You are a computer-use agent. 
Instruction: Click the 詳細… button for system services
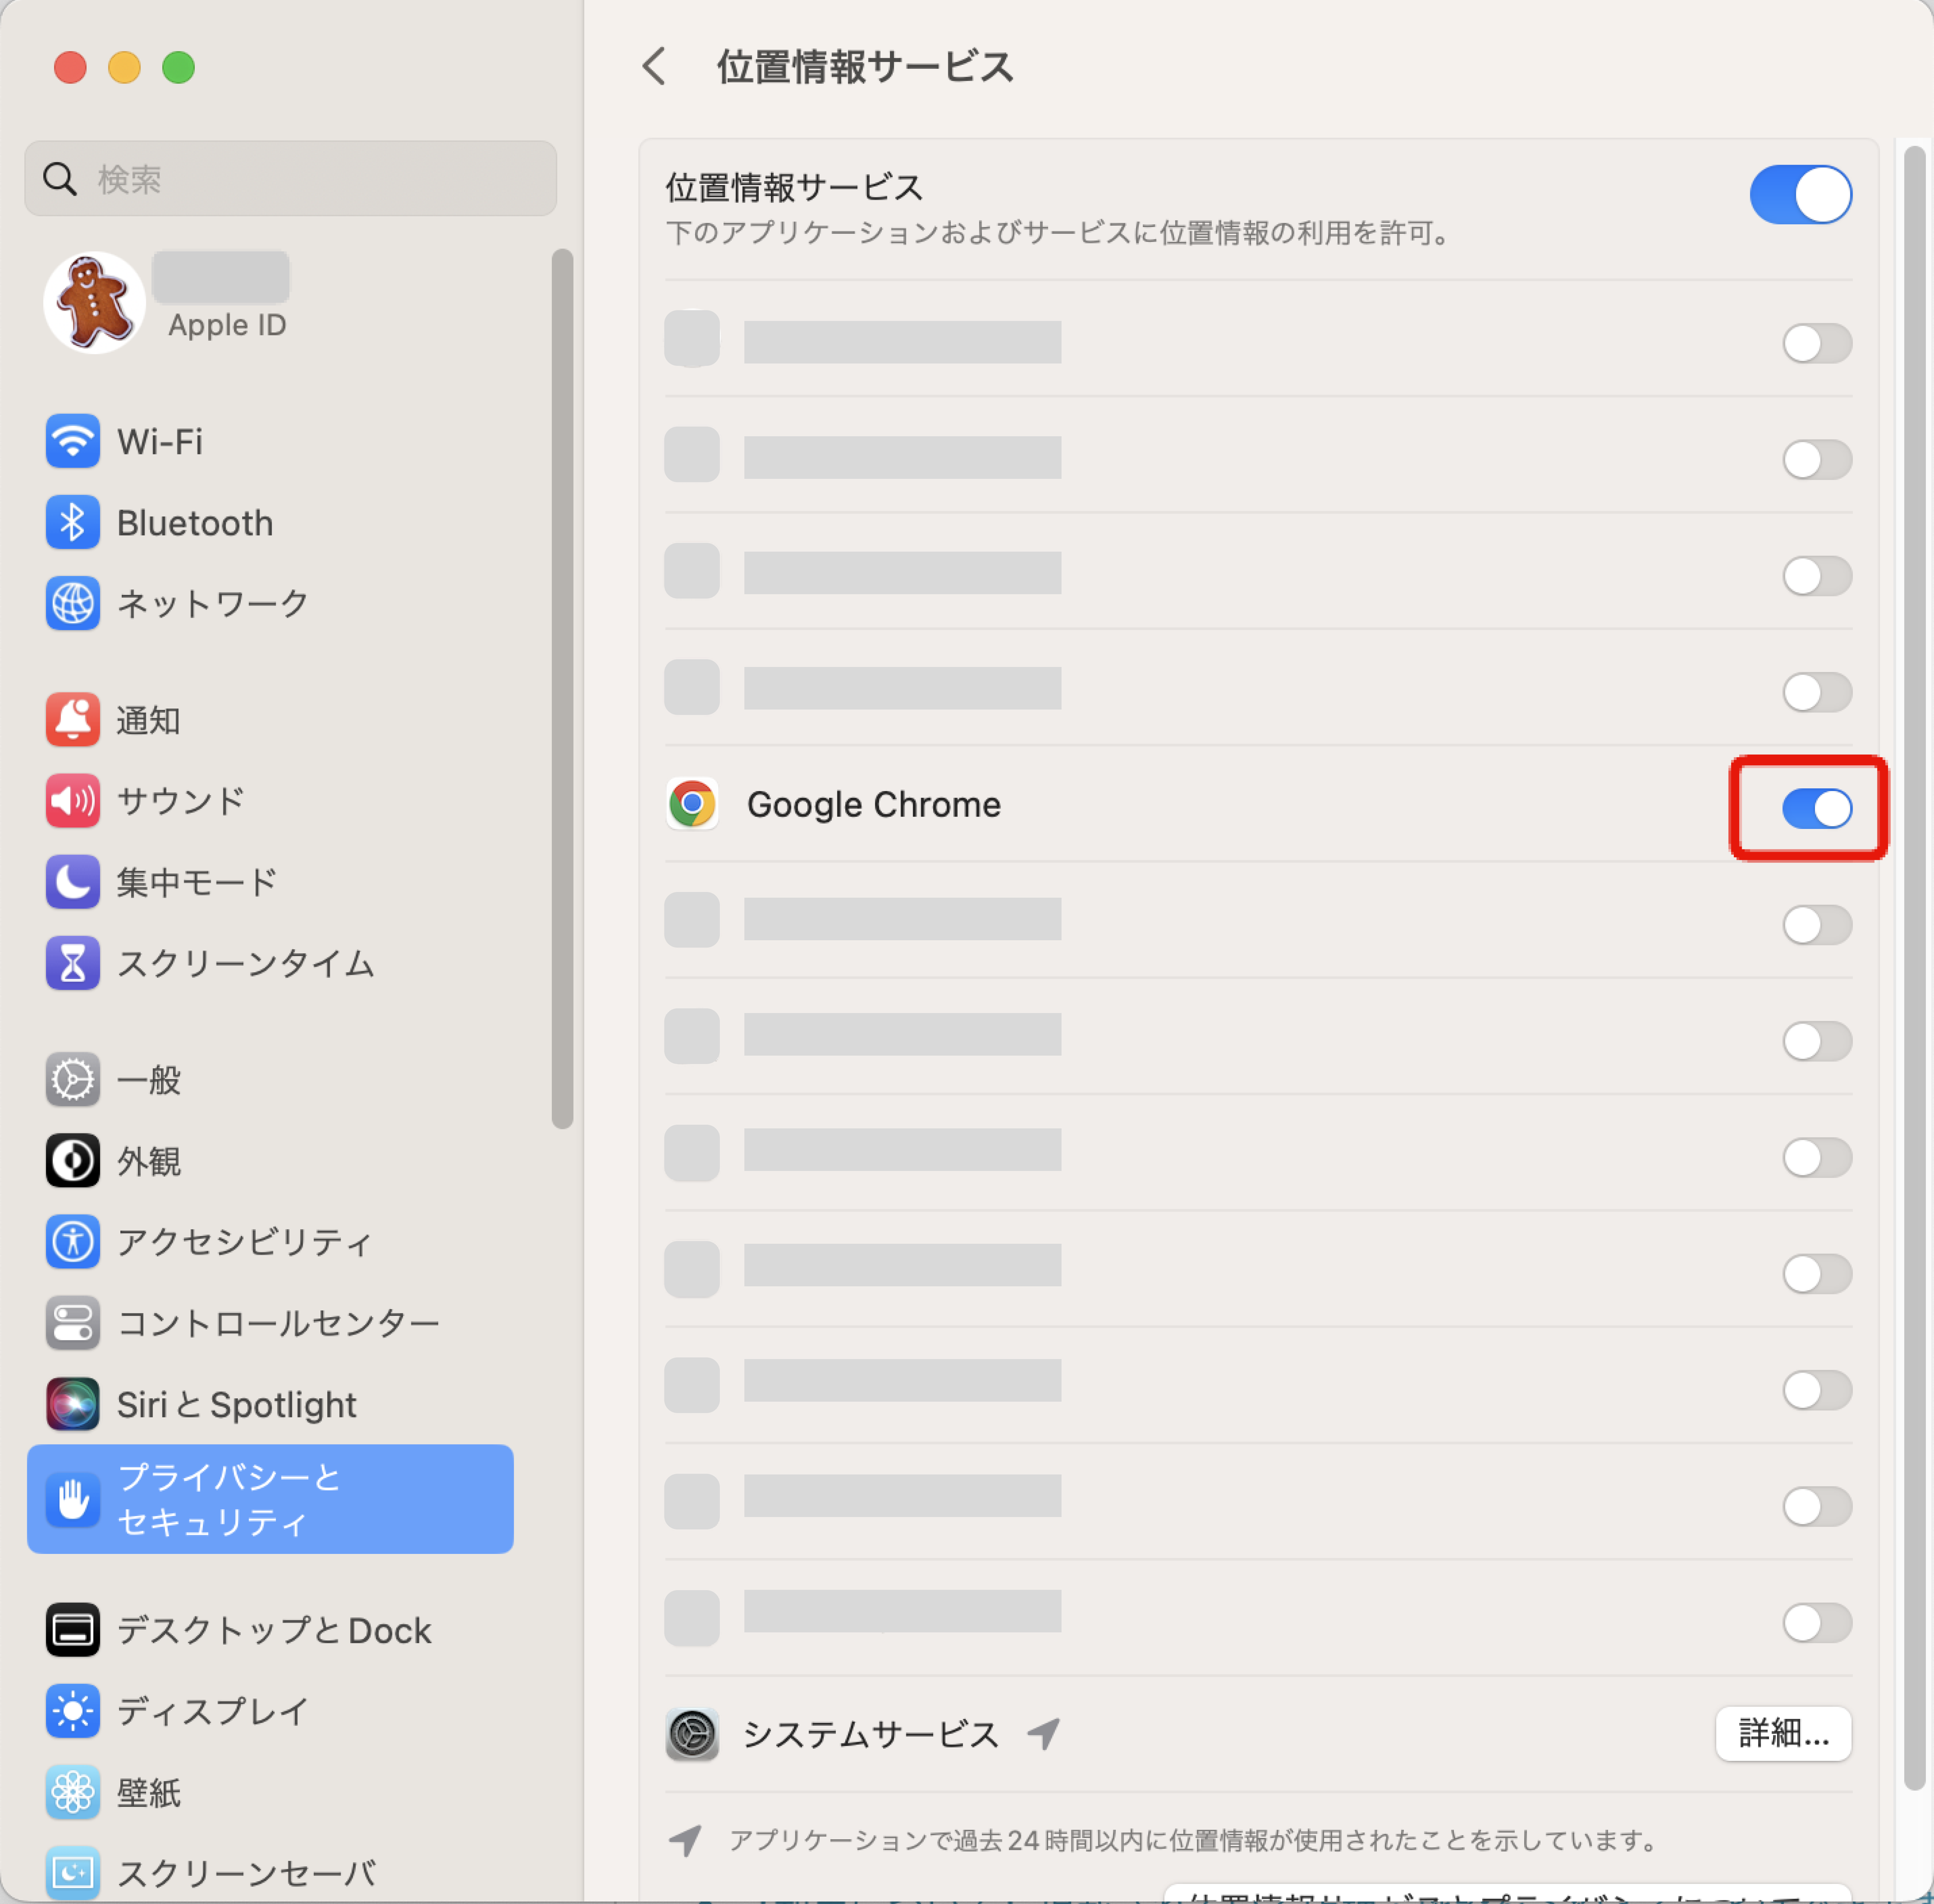coord(1783,1733)
